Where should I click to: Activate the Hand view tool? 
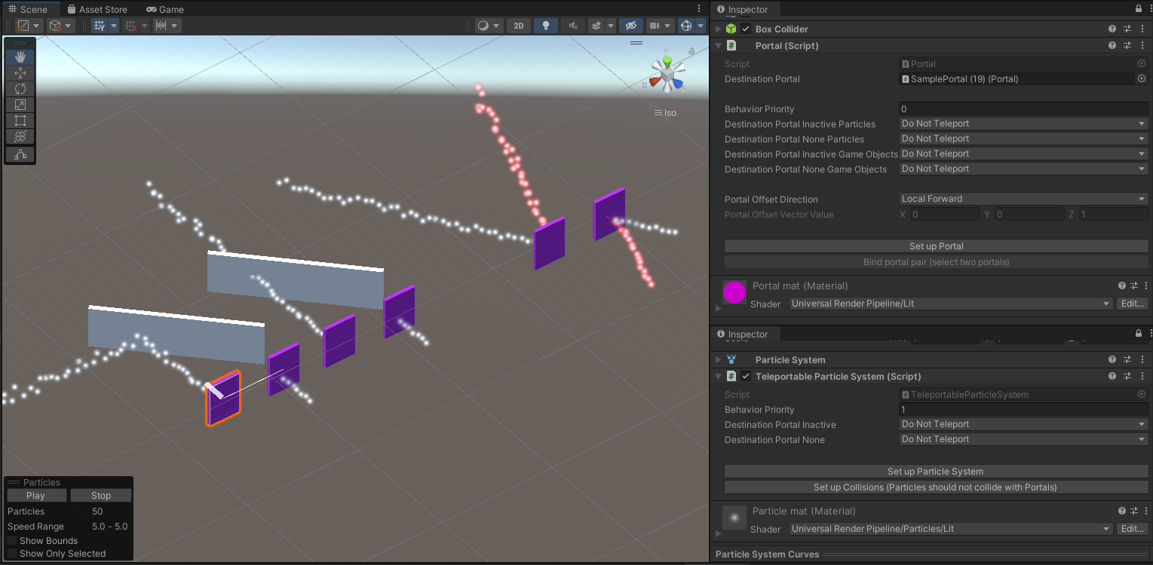(20, 56)
